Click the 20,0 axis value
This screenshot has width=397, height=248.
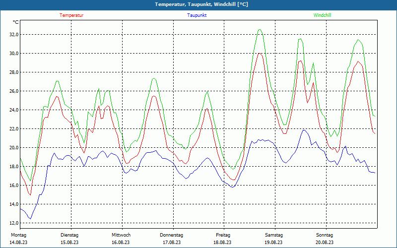pos(14,147)
